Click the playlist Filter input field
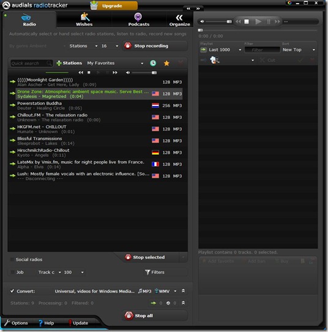 pyautogui.click(x=263, y=50)
